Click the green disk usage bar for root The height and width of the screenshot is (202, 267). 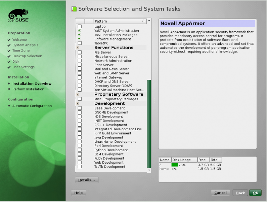tap(175, 165)
